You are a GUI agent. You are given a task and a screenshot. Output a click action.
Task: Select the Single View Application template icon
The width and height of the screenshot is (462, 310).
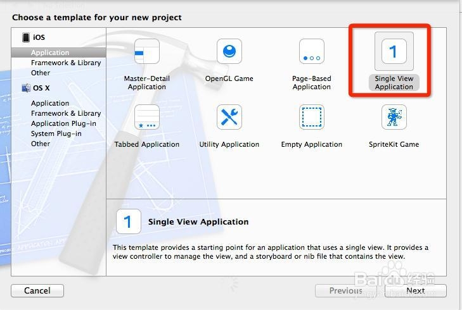coord(394,51)
